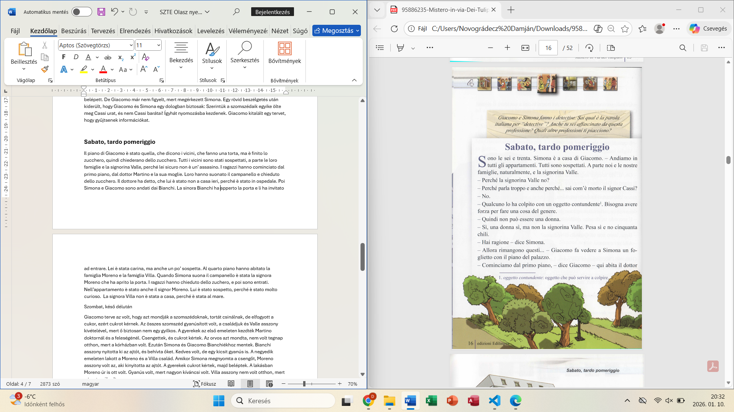Viewport: 734px width, 412px height.
Task: Toggle Bold (F) formatting
Action: coord(63,57)
